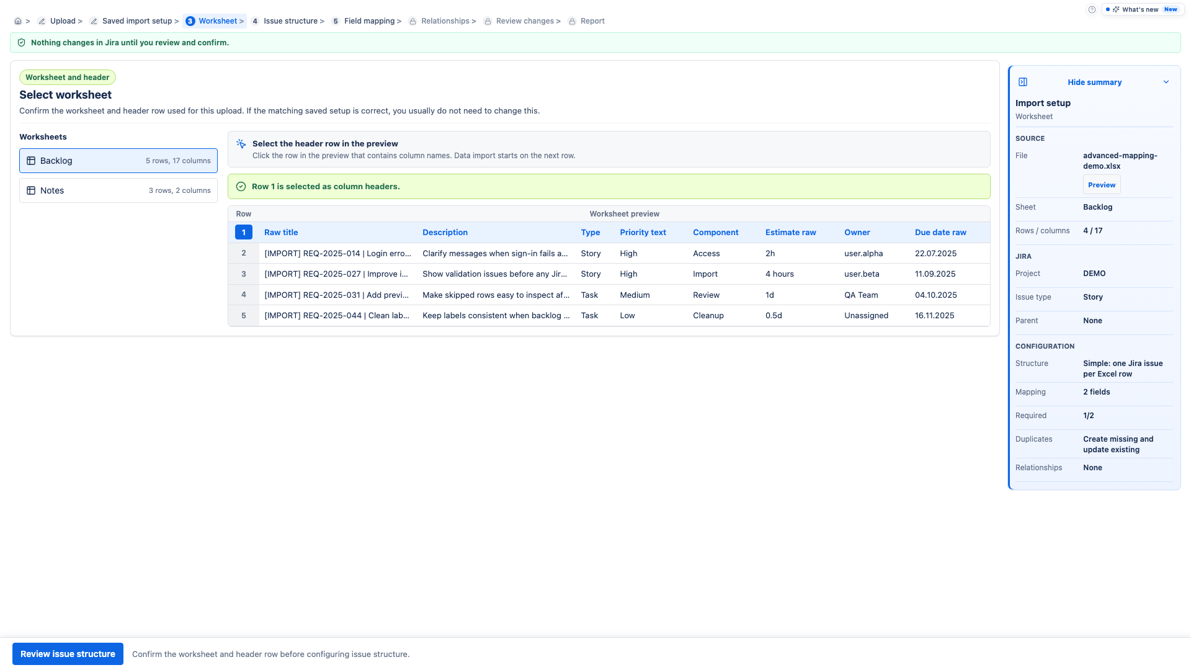Select row 2 number in preview

(244, 253)
